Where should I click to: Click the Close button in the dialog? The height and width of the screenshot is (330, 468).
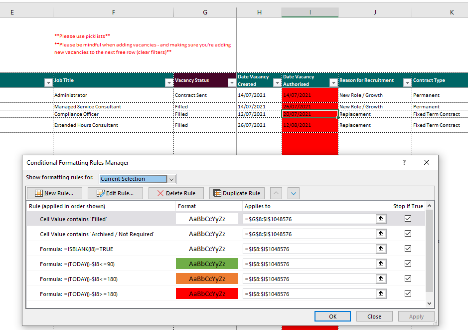click(374, 316)
